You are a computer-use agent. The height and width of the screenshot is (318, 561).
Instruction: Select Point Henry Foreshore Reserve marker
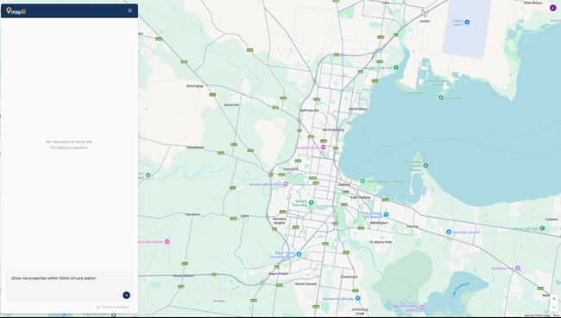click(x=425, y=165)
